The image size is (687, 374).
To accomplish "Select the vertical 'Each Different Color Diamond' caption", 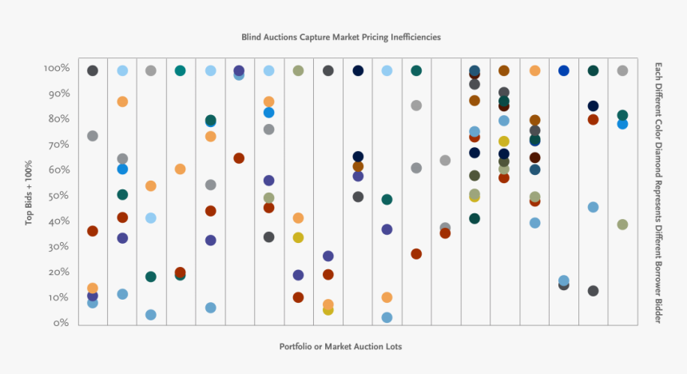I will click(657, 193).
